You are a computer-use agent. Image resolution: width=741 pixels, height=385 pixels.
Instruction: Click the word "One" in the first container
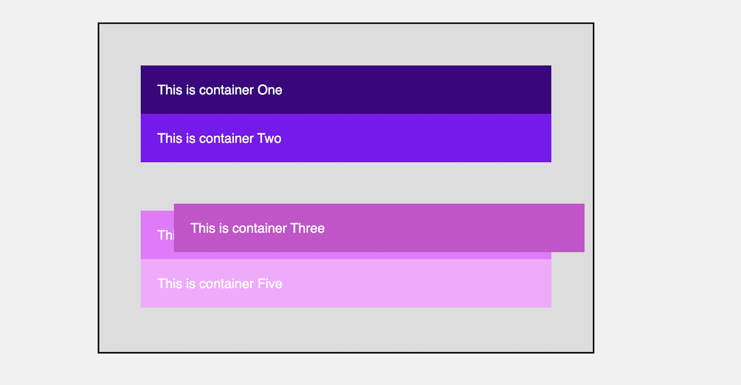270,90
